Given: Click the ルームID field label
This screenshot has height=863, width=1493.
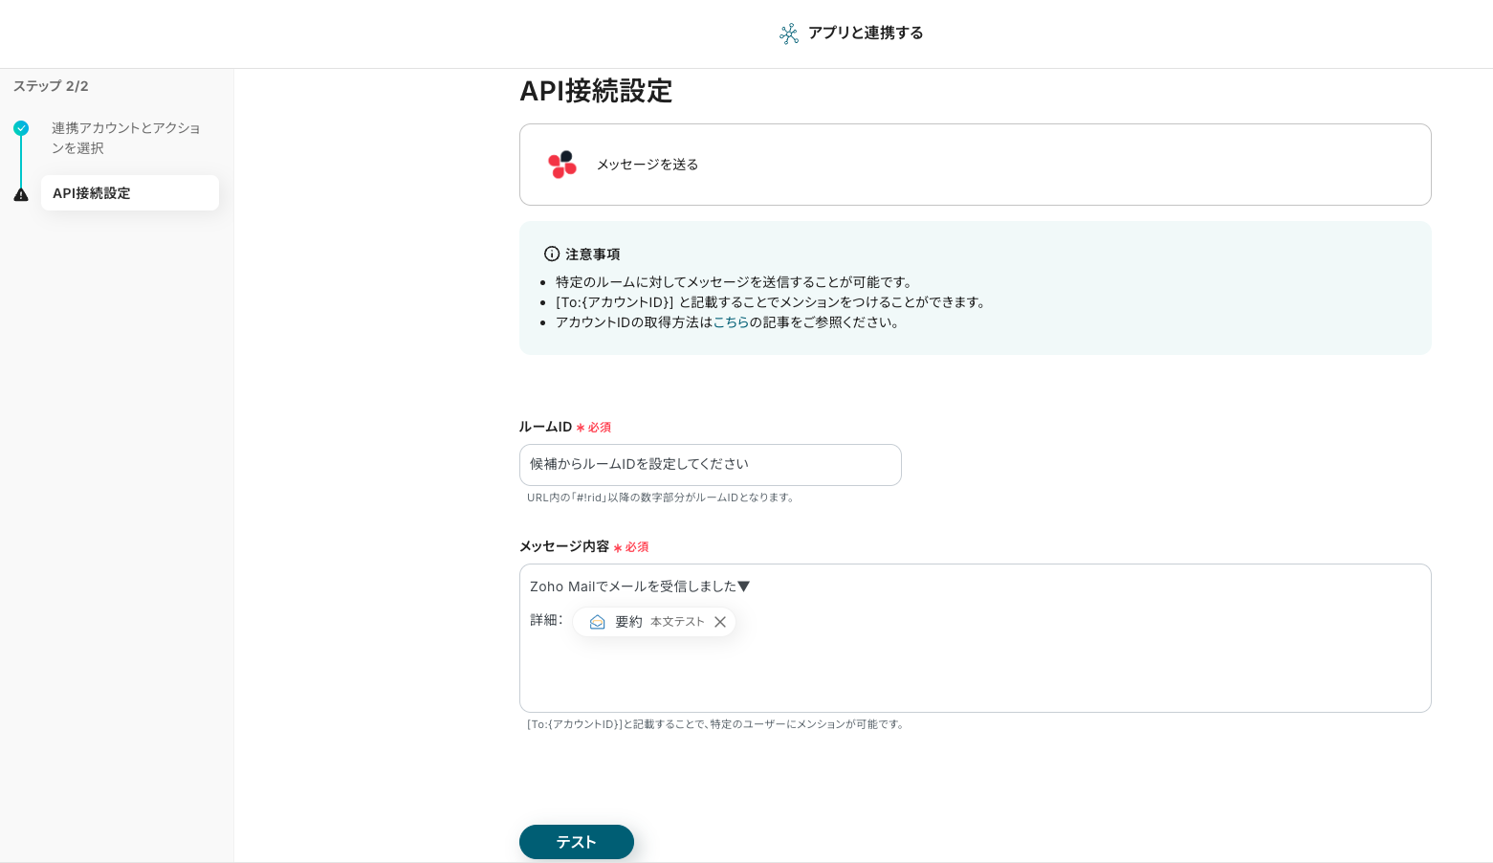Looking at the screenshot, I should point(545,427).
